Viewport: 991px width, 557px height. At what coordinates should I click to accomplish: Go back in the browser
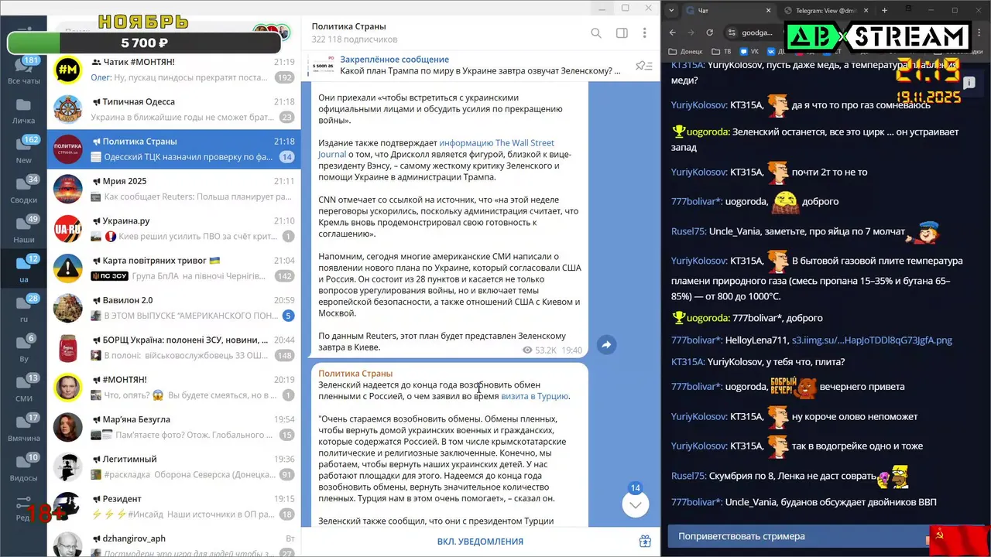click(x=672, y=32)
